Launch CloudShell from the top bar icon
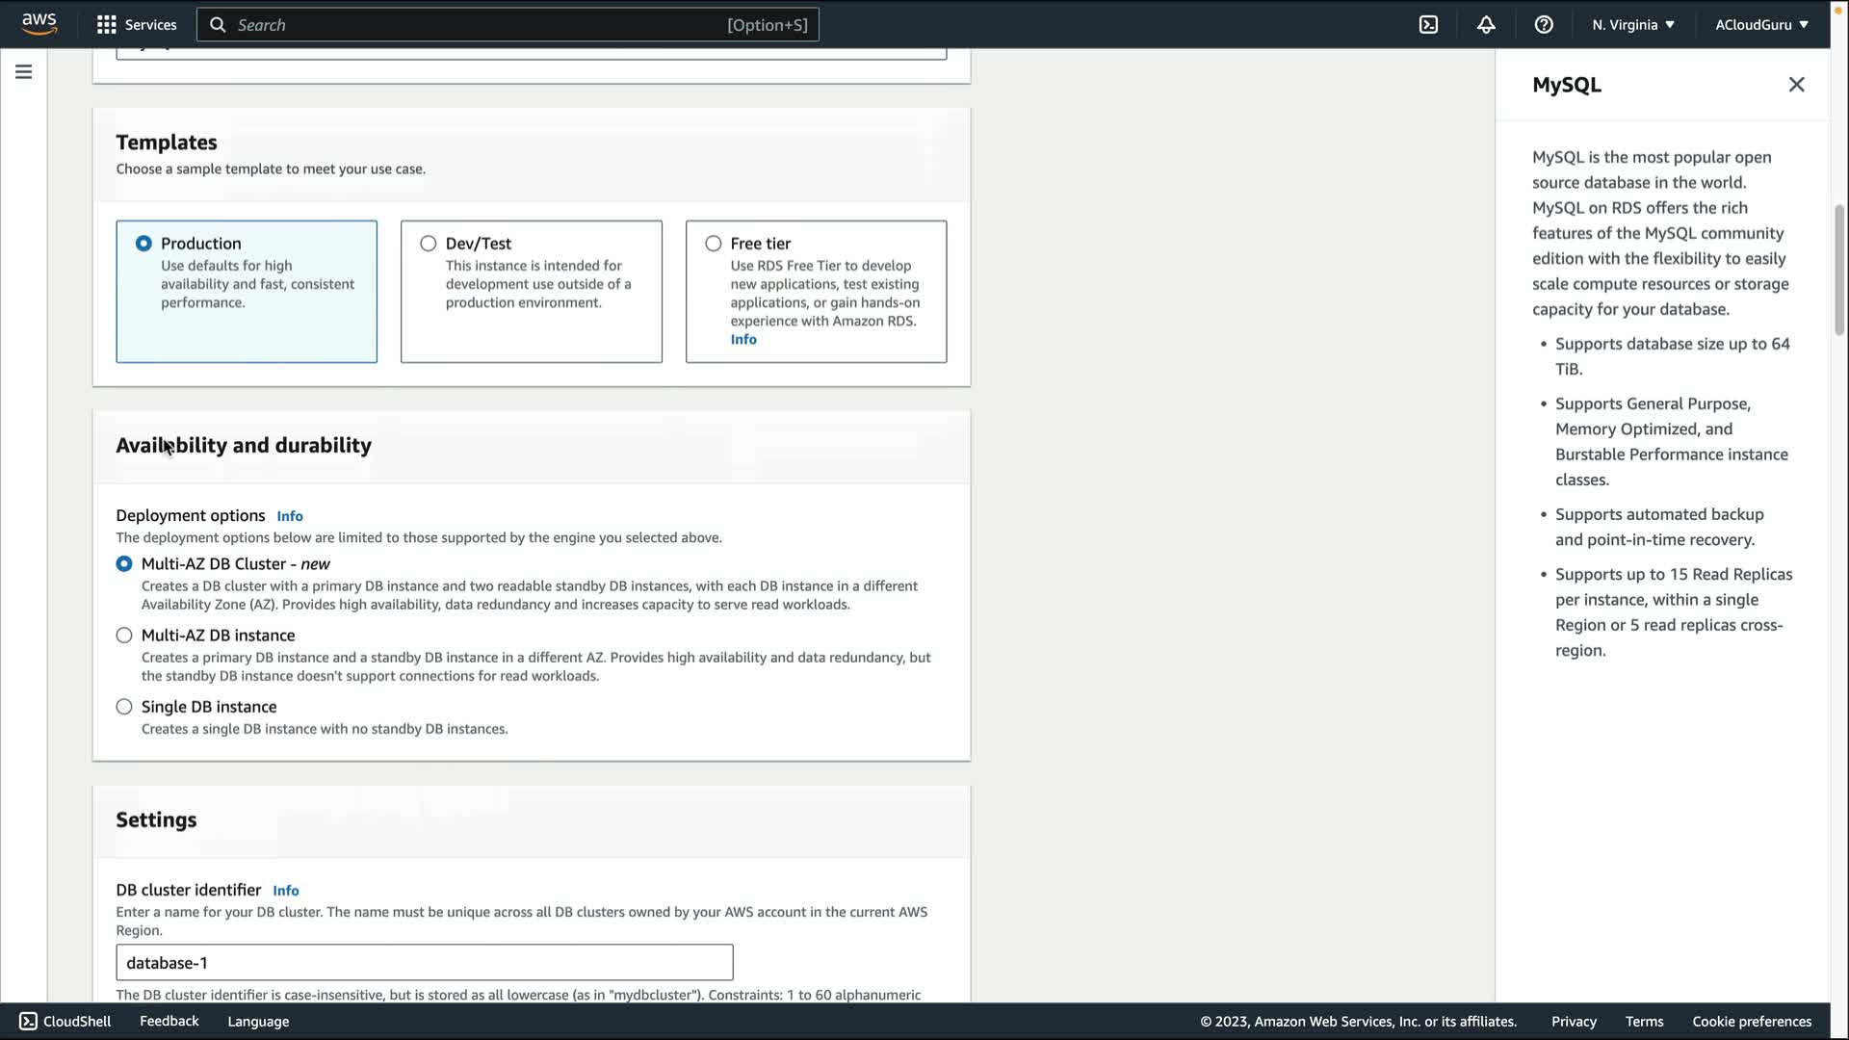Image resolution: width=1849 pixels, height=1040 pixels. (1428, 25)
